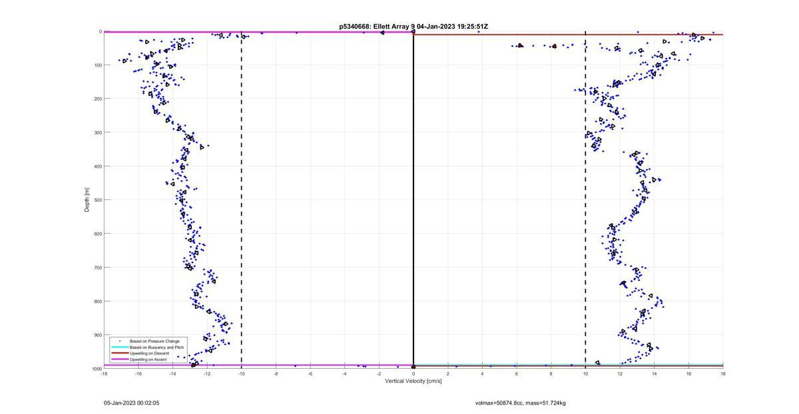This screenshot has width=799, height=414.
Task: Click the plot title 'p5340668: Ellett Array 9'
Action: pos(378,27)
